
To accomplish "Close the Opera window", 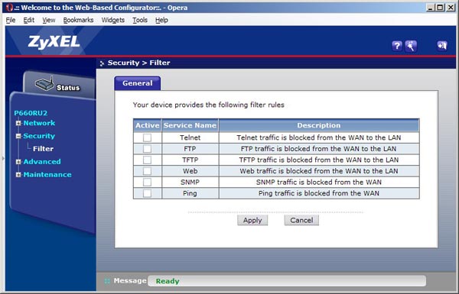I will (x=451, y=8).
